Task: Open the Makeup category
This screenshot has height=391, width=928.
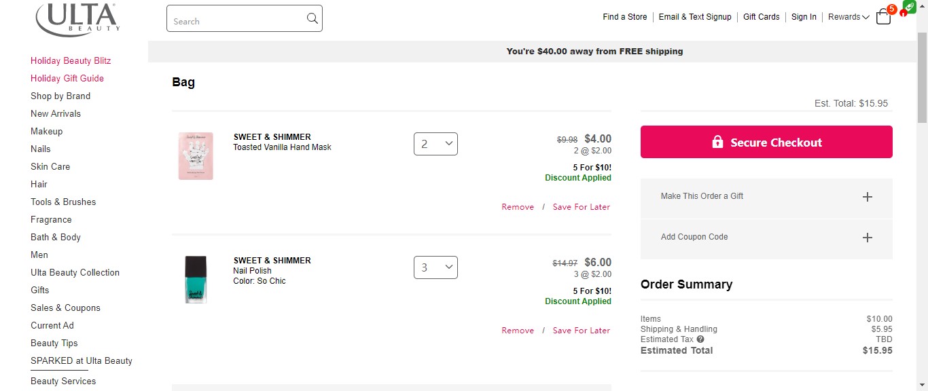Action: [47, 131]
